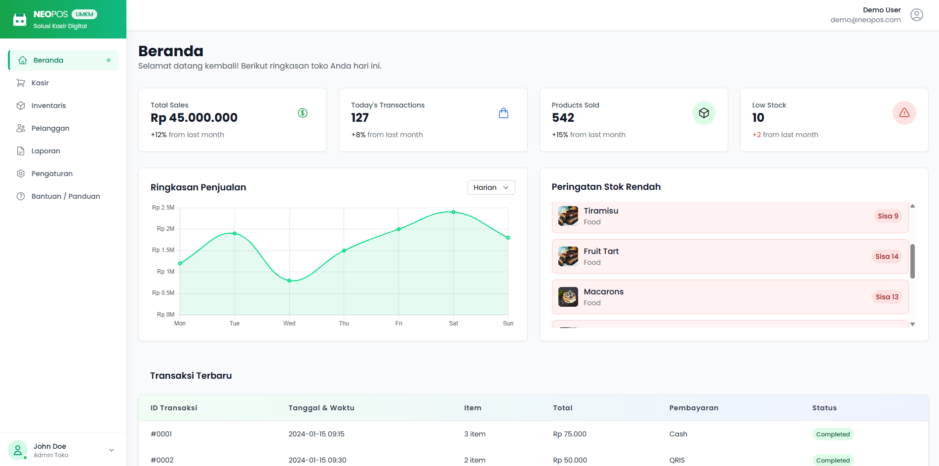
Task: Expand the John Doe account chevron
Action: pyautogui.click(x=112, y=450)
